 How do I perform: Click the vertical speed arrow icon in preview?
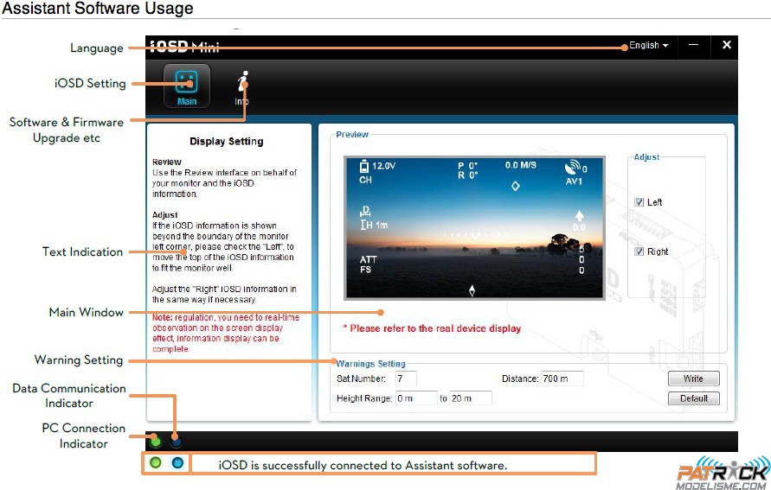click(x=579, y=215)
